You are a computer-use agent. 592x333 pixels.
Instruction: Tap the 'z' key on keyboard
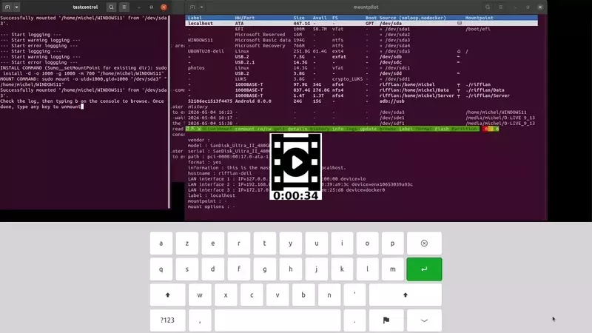pos(187,243)
